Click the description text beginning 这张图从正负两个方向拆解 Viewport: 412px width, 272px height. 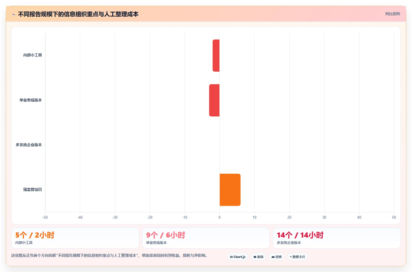[x=109, y=255]
